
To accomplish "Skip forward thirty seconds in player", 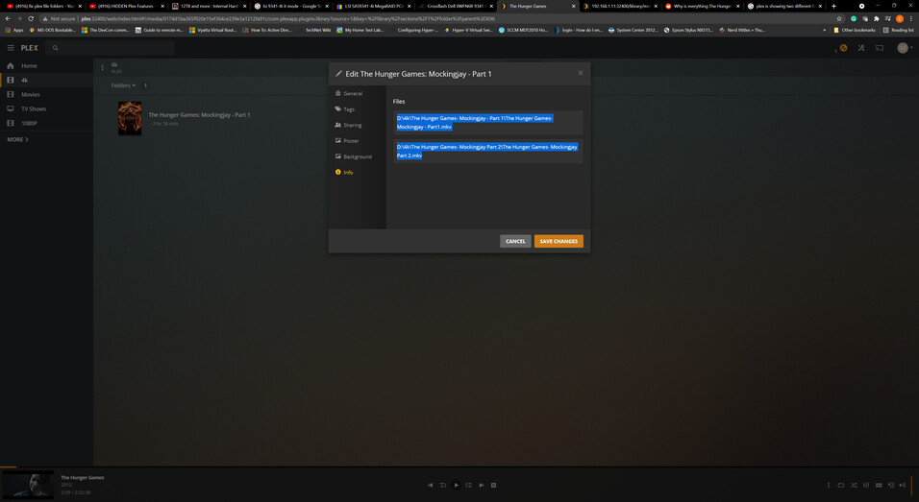I will point(468,485).
